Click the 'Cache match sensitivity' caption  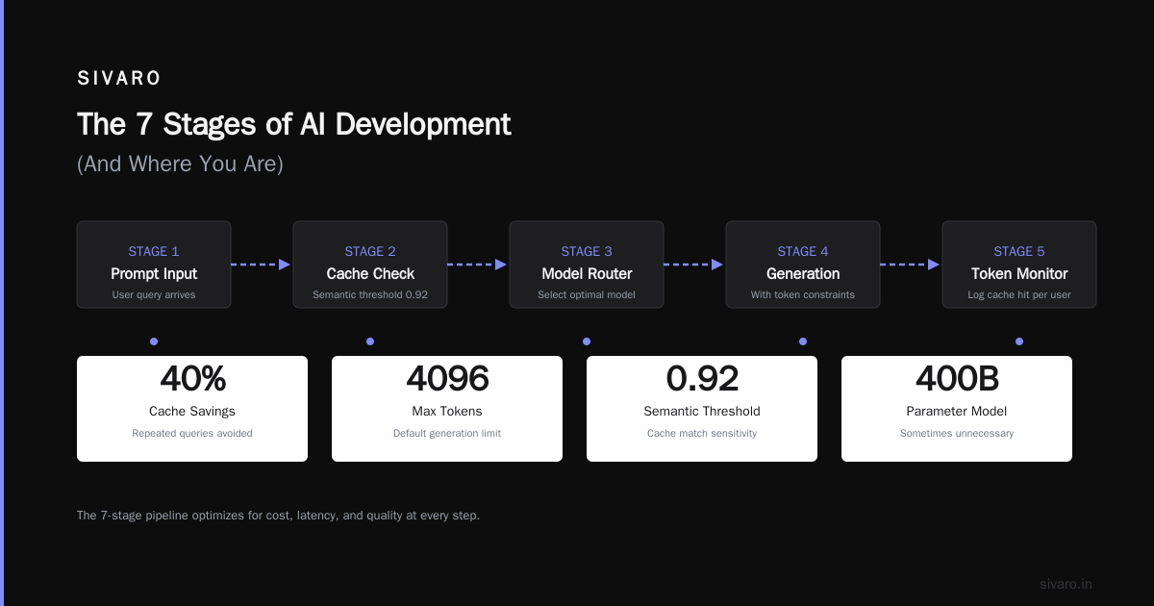(x=702, y=434)
